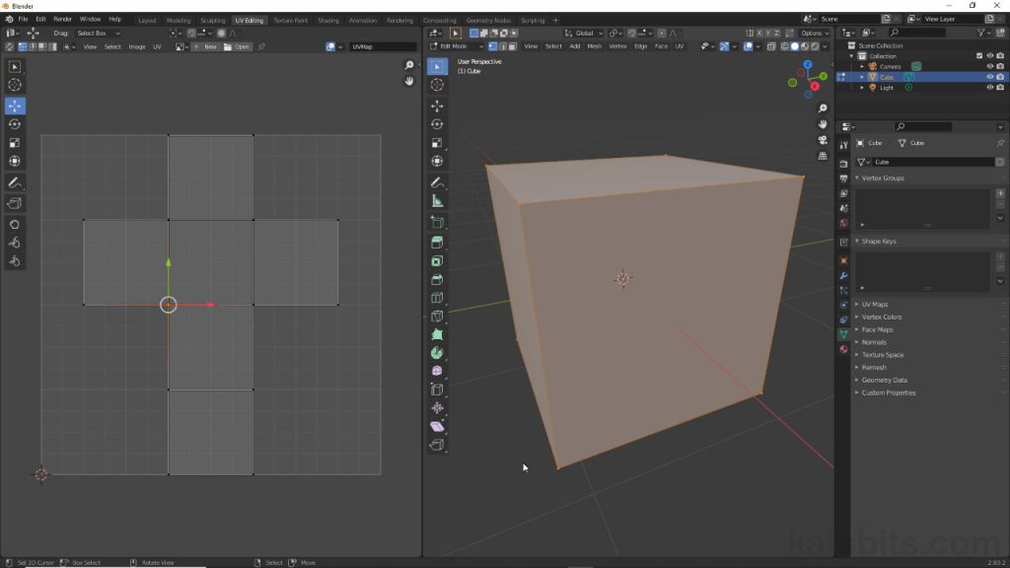Open the Edit Mode dropdown
This screenshot has width=1010, height=568.
[x=456, y=45]
